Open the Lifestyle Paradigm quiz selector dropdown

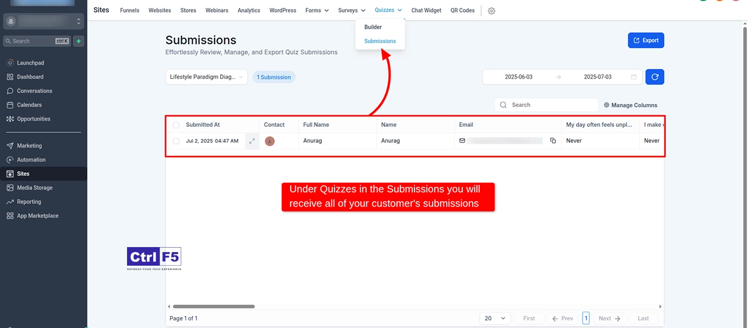(206, 77)
